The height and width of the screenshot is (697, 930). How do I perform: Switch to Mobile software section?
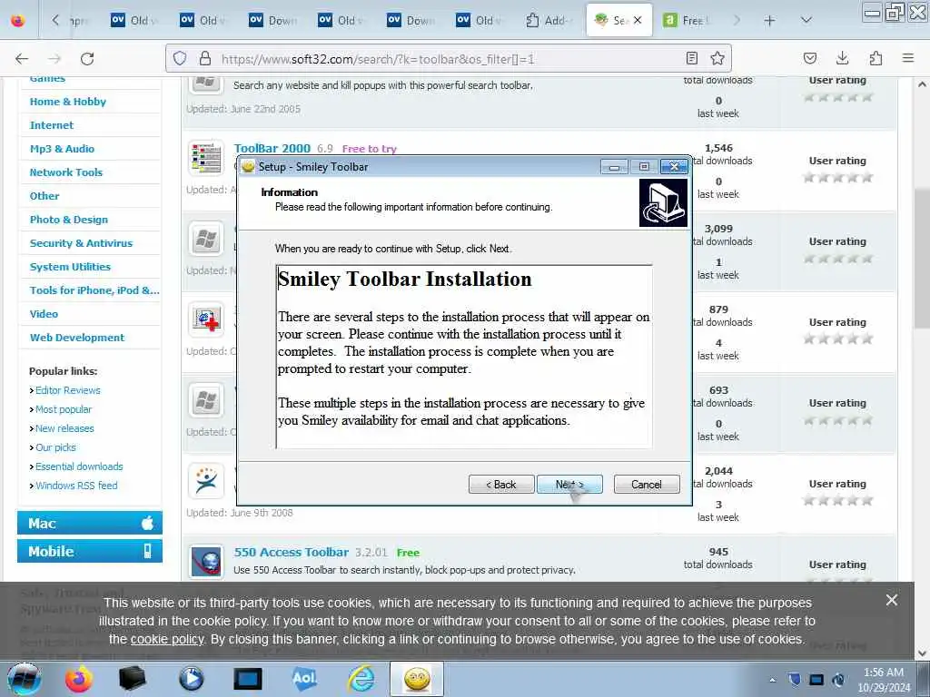pos(90,551)
